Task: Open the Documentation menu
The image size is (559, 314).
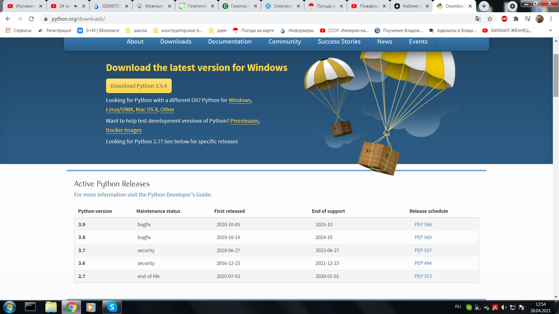Action: click(230, 41)
